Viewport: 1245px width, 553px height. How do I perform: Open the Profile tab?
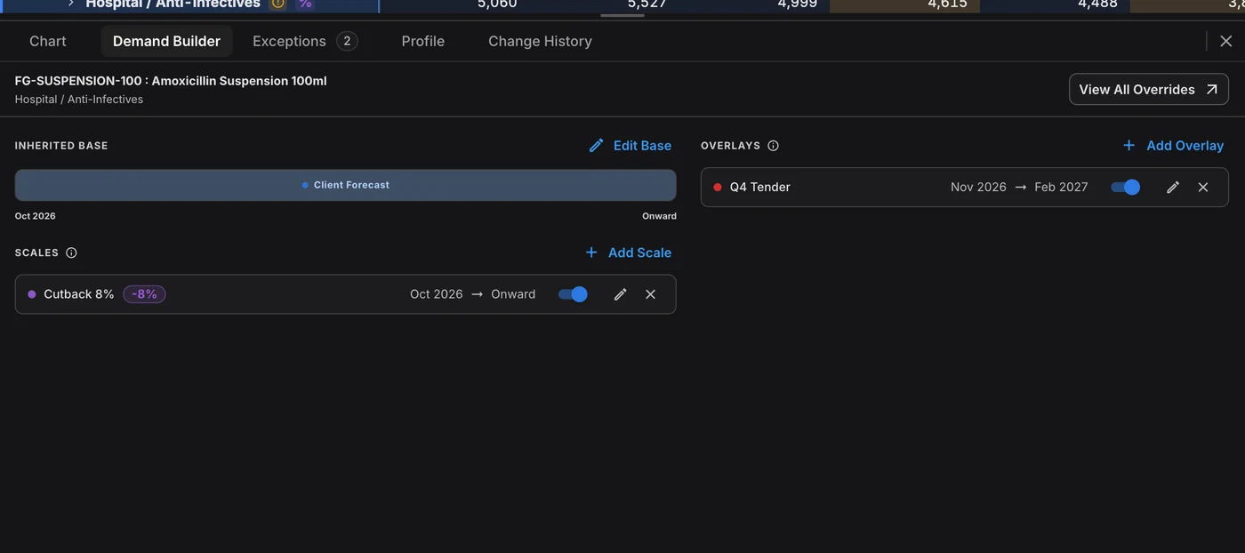coord(422,41)
